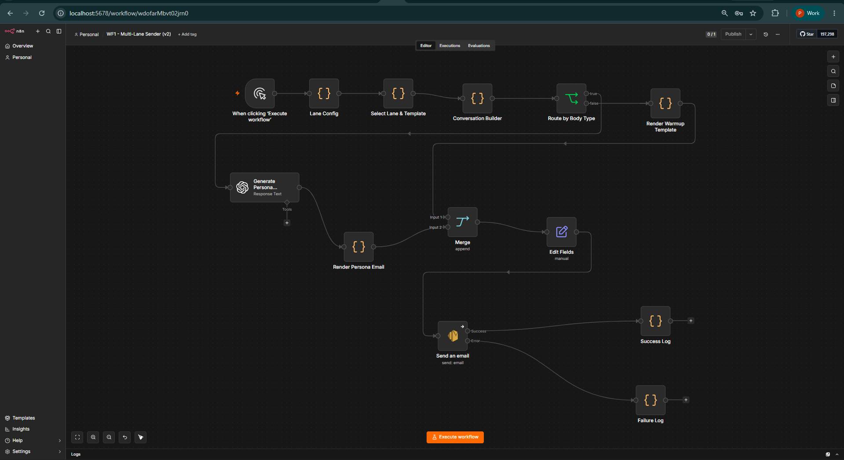844x460 pixels.
Task: Select the Render Persona Email node
Action: tap(358, 247)
